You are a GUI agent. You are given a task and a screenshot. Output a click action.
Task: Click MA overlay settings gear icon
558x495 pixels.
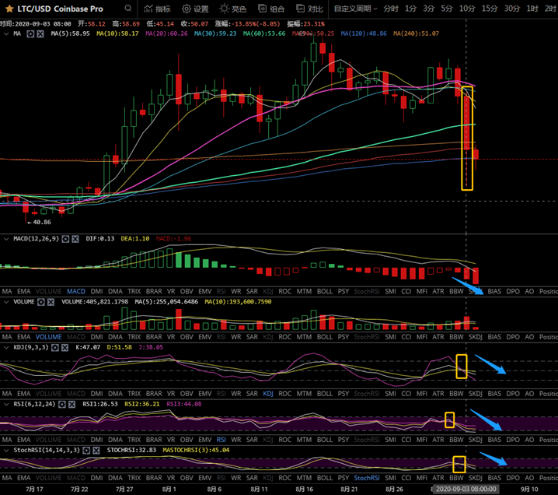pyautogui.click(x=28, y=34)
